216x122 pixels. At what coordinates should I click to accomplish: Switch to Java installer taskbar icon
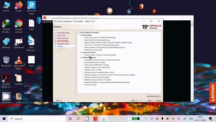point(104,119)
